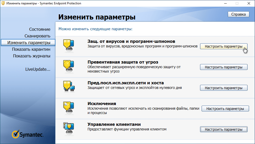Screen dimensions: 255x144
Task: Click the large Изменить параметры page title
Action: [x=97, y=17]
